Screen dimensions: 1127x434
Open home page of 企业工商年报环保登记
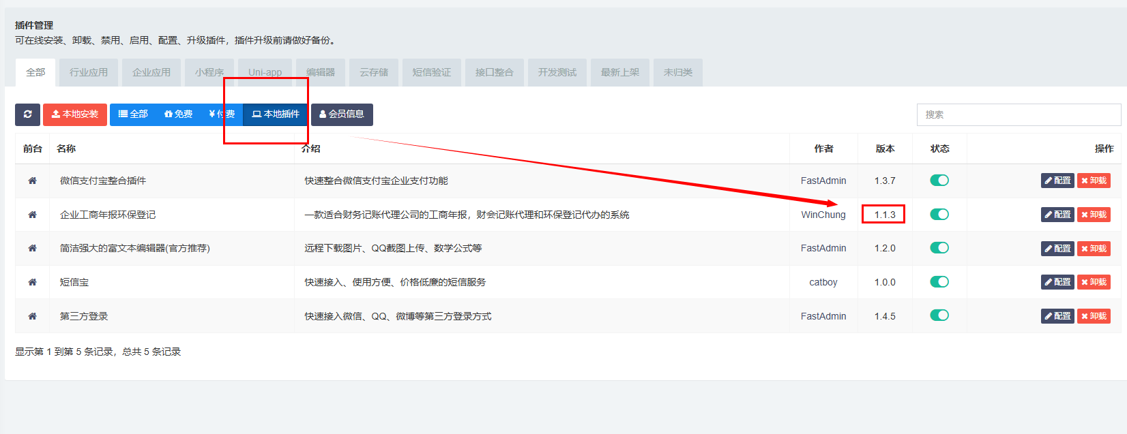tap(32, 215)
